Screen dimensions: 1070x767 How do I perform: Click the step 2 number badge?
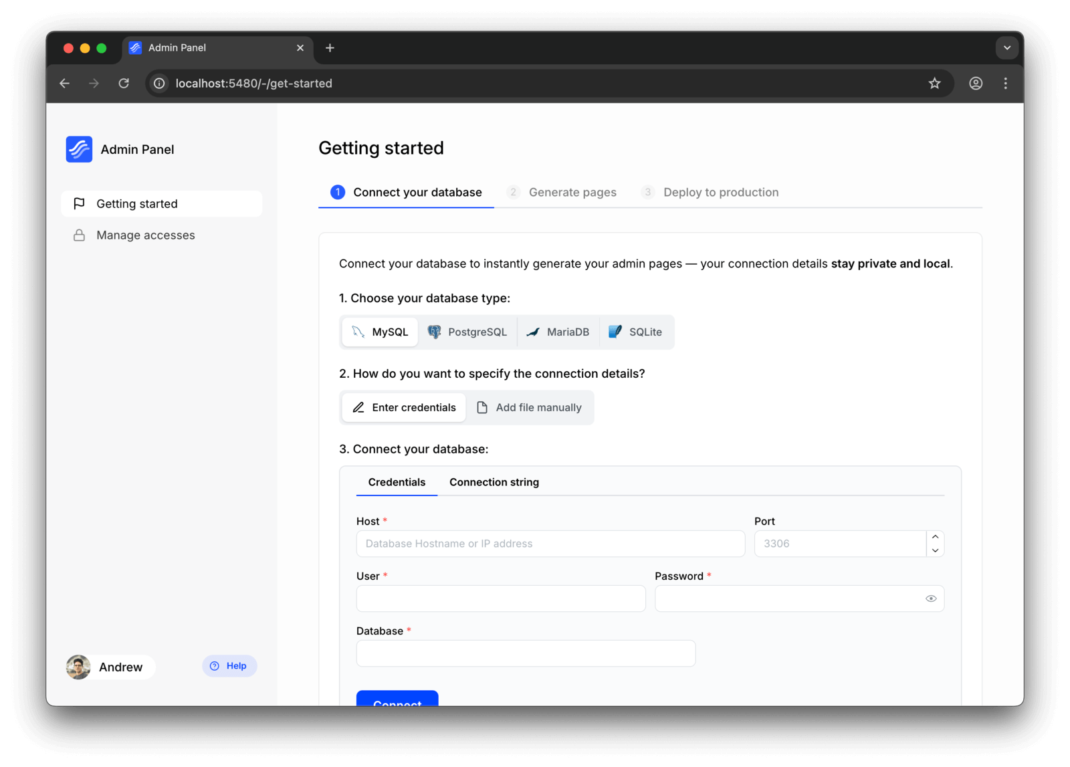pyautogui.click(x=513, y=193)
